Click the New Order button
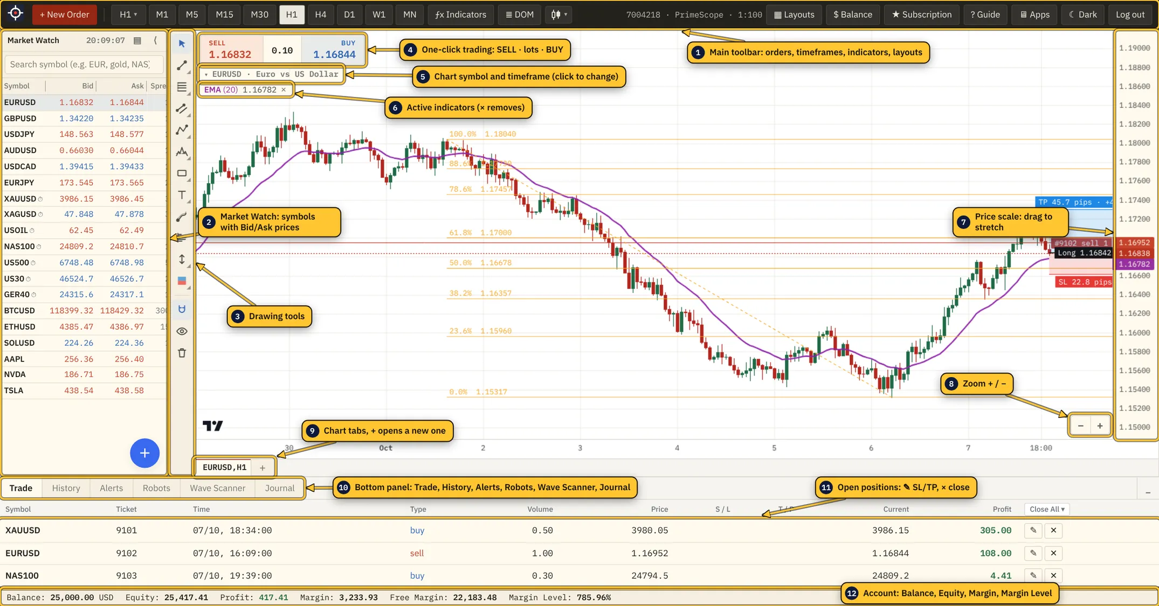Viewport: 1159px width, 606px height. 65,15
